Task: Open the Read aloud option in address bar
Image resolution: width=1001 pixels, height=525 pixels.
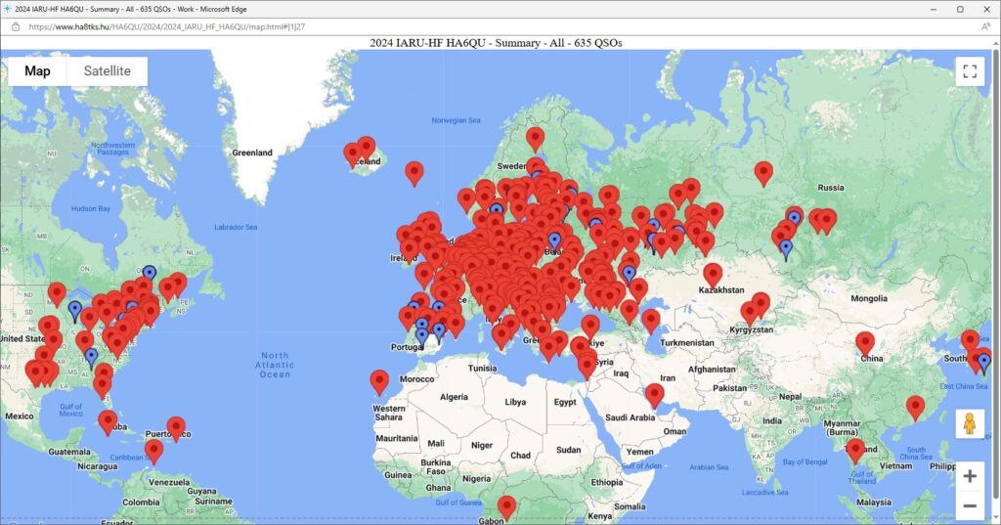Action: (985, 27)
